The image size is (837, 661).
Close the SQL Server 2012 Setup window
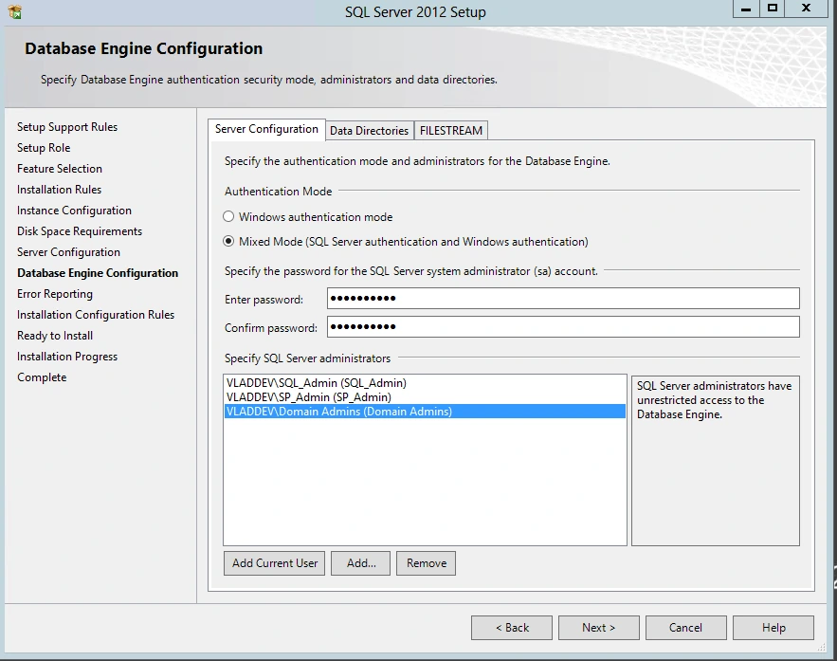point(807,9)
